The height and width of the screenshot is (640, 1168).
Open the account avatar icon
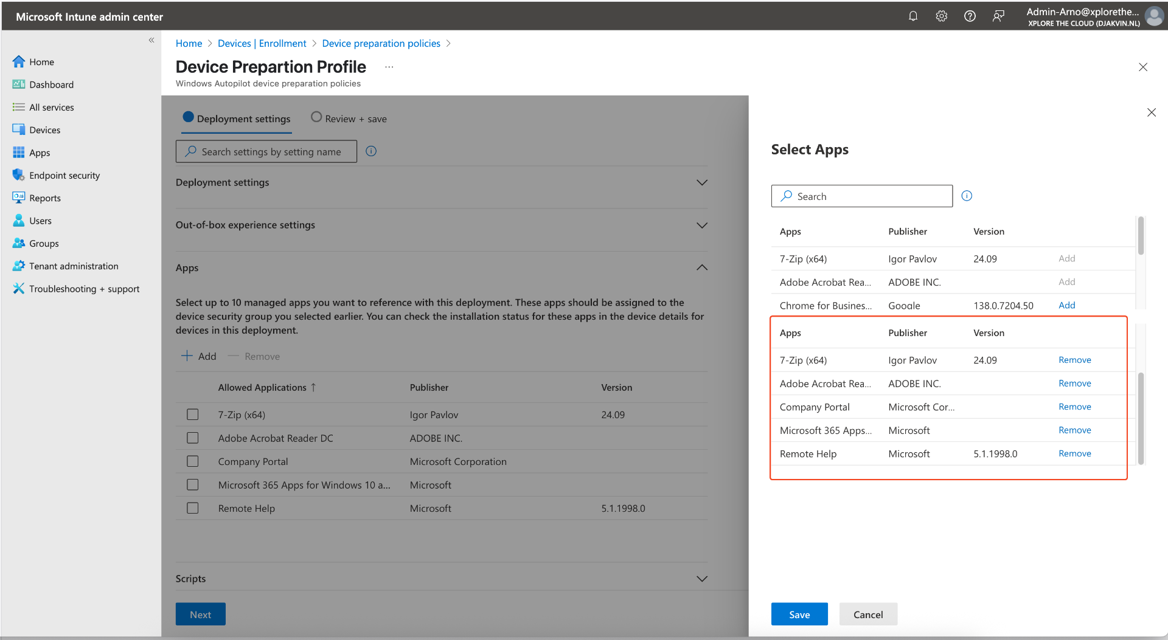(1154, 16)
